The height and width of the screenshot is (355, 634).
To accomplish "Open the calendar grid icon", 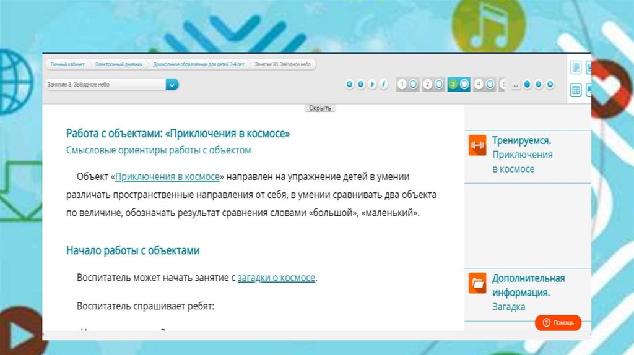I will (x=576, y=90).
